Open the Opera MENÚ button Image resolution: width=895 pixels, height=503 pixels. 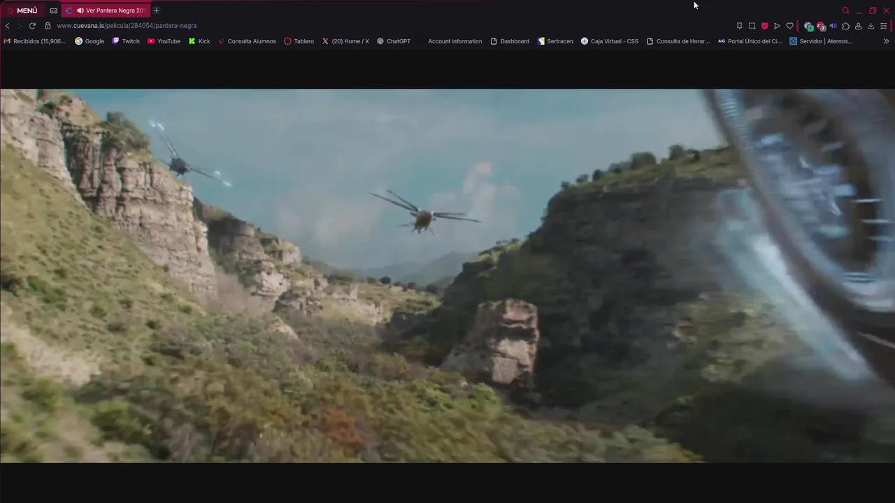coord(22,10)
